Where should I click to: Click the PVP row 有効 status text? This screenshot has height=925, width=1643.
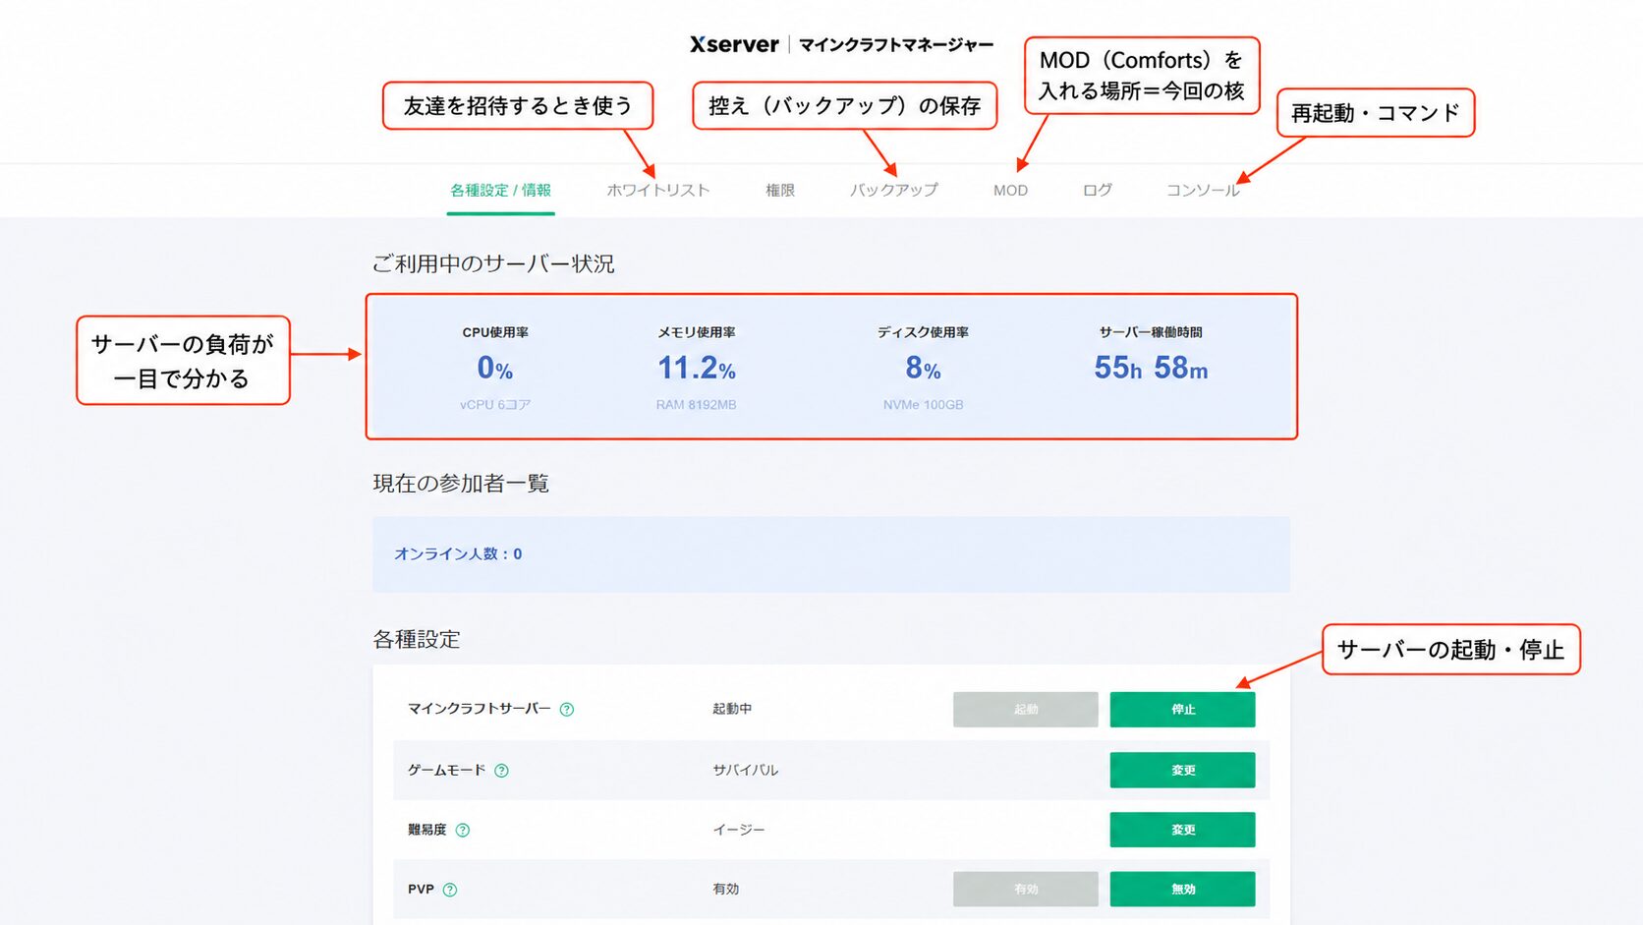[725, 889]
